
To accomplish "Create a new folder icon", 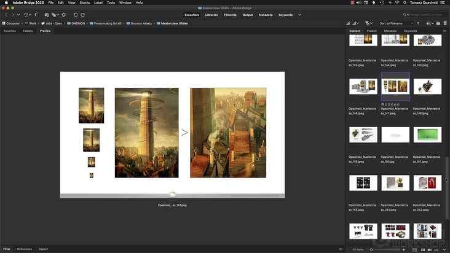I will tap(438, 23).
